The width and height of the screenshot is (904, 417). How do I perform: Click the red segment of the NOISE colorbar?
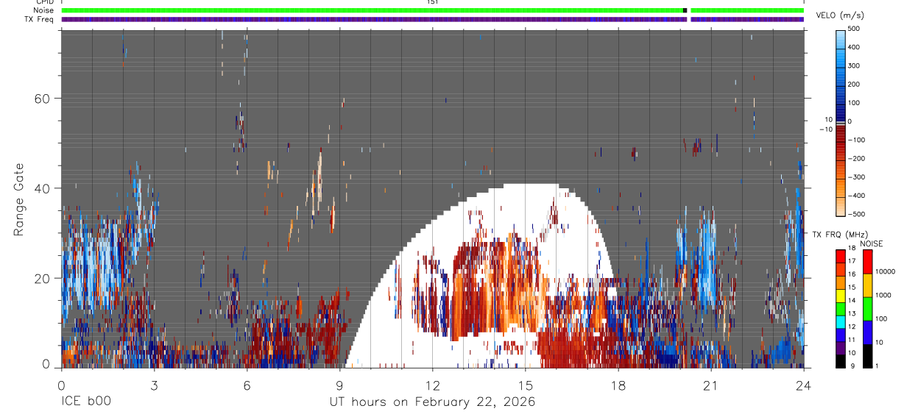coord(868,261)
